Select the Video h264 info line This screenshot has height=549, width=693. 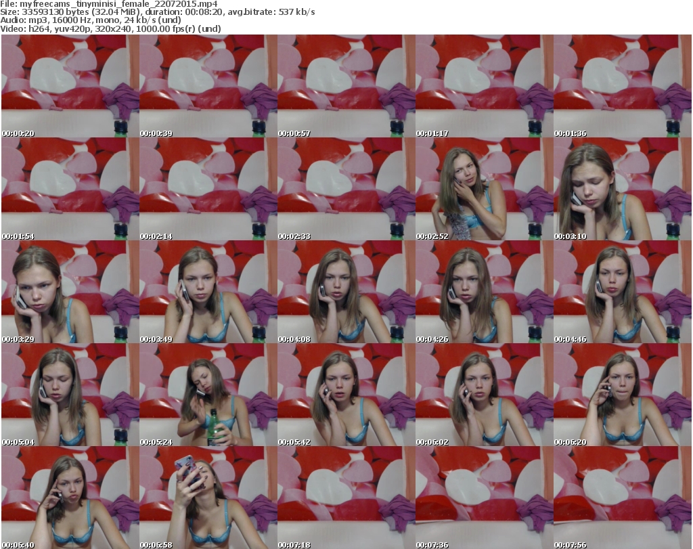coord(110,28)
